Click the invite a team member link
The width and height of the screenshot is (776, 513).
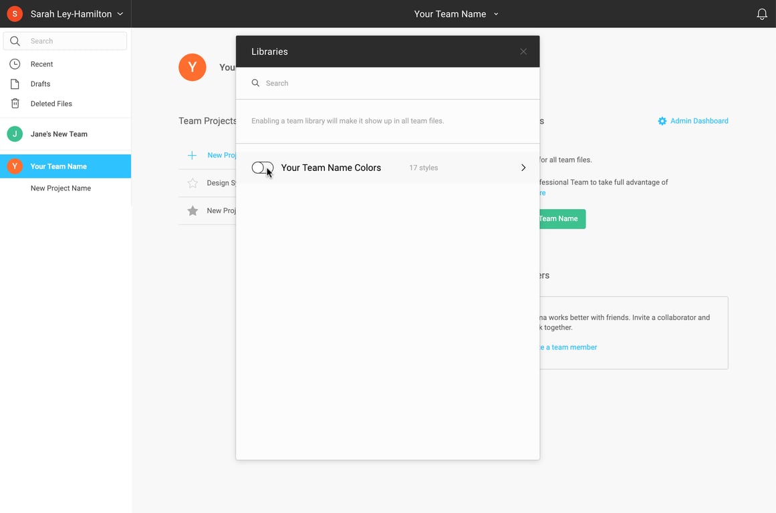[569, 347]
